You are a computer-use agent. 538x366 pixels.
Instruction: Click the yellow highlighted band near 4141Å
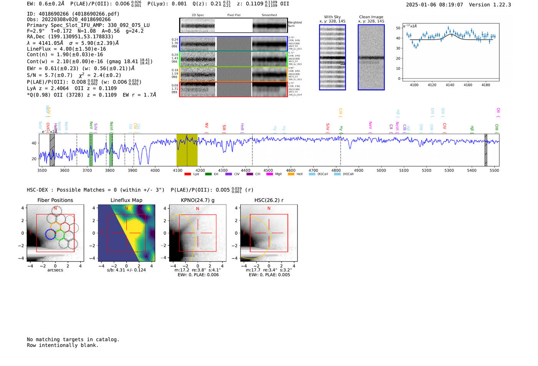coord(187,150)
